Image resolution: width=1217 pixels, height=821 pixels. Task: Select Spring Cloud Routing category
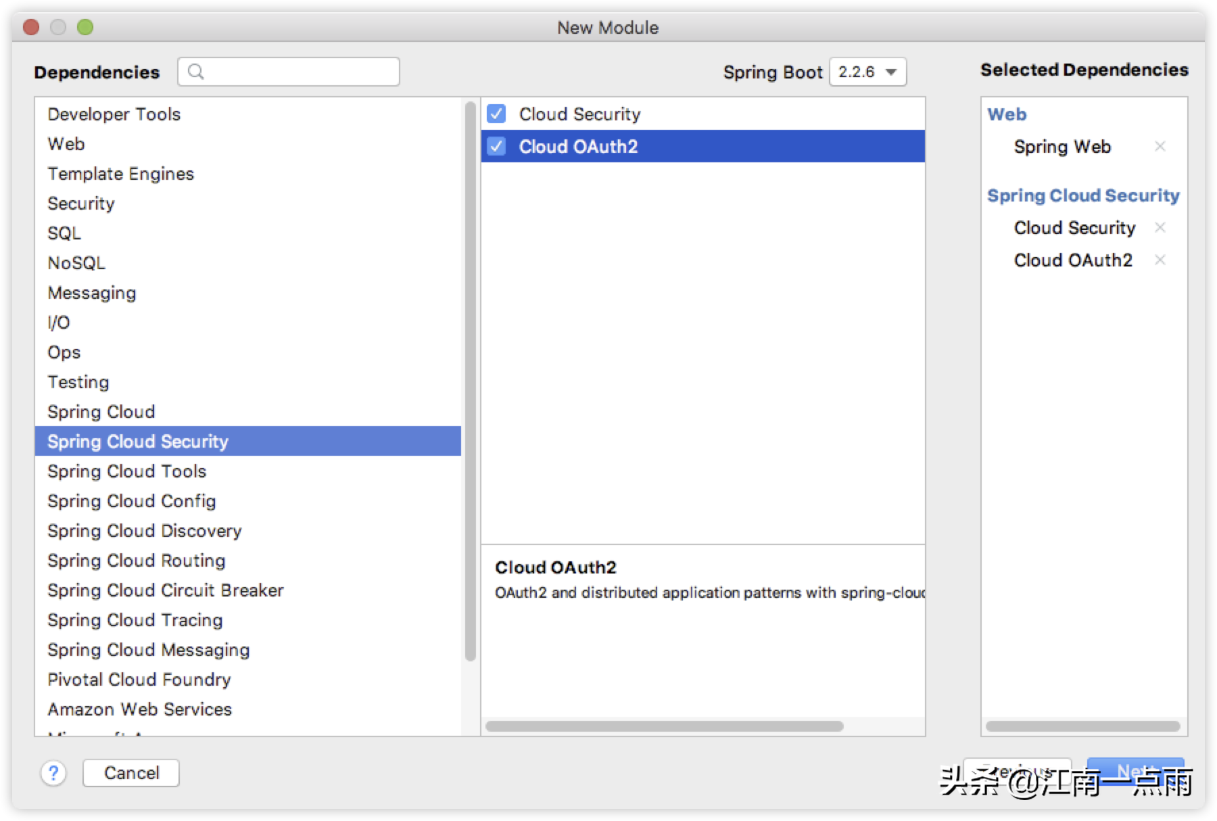click(x=248, y=561)
